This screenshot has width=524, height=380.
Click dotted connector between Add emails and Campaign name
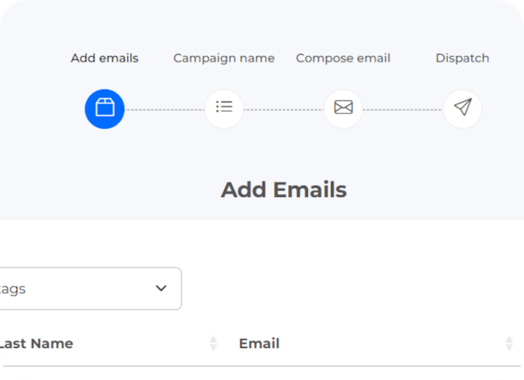(164, 109)
